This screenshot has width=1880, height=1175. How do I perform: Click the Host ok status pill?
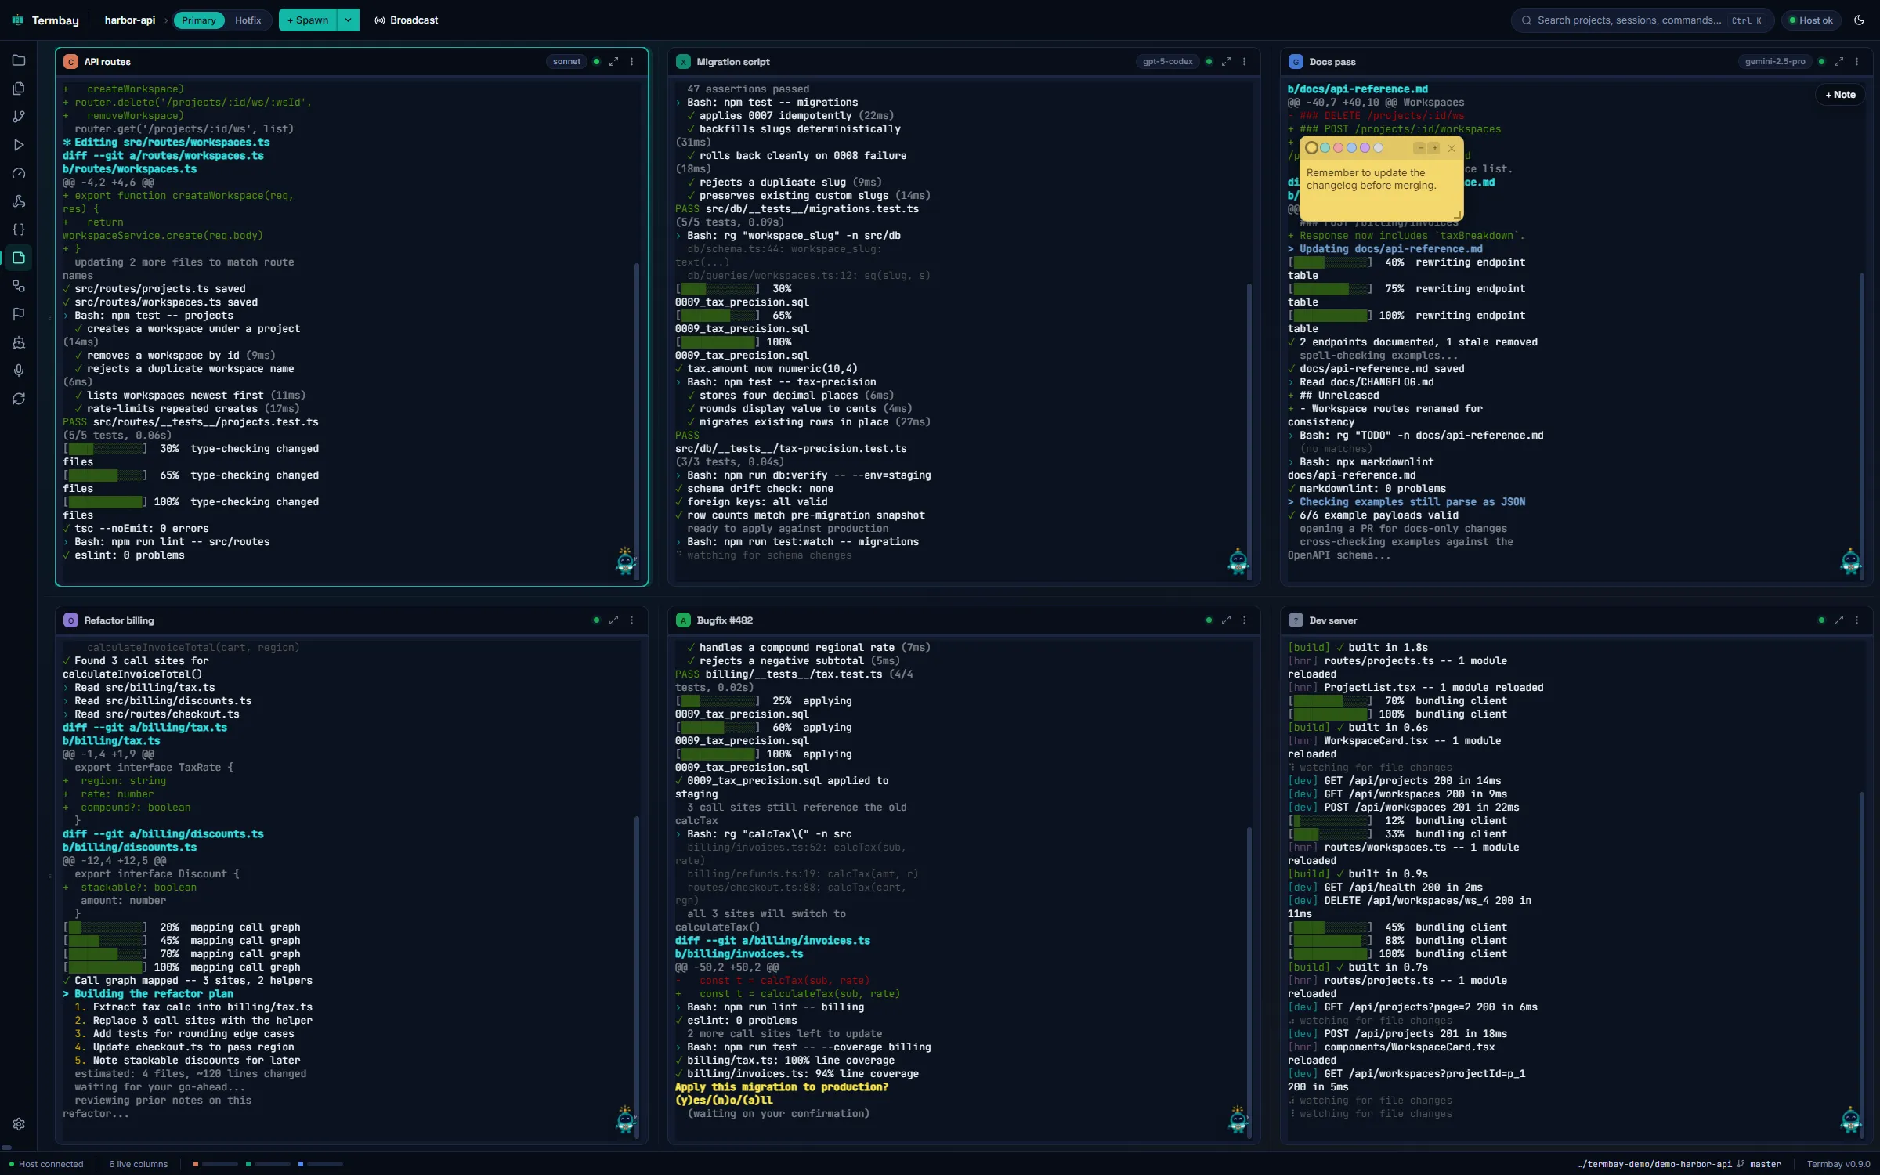click(1811, 20)
